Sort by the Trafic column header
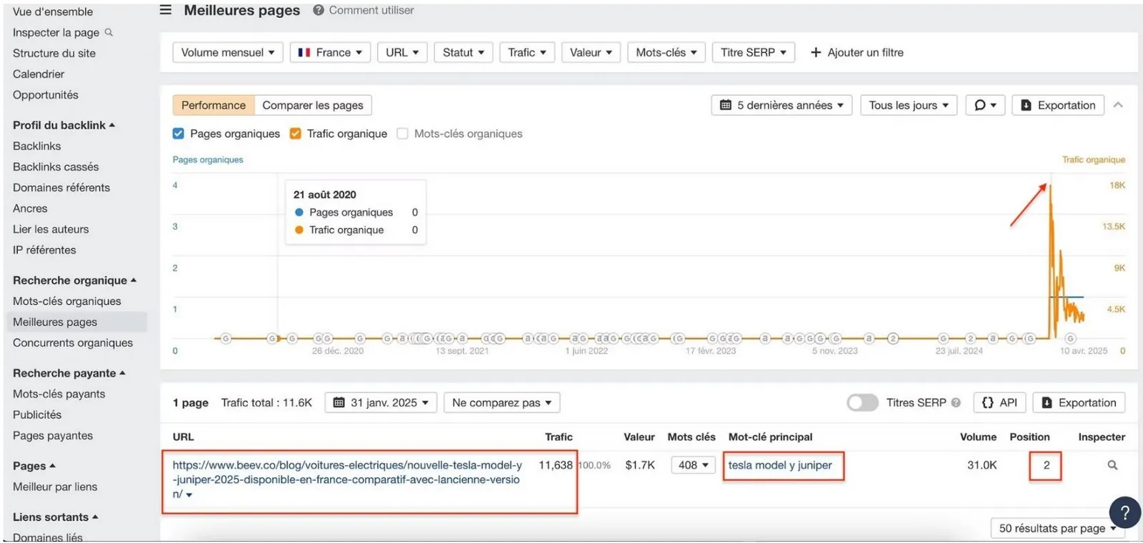This screenshot has width=1143, height=543. pos(559,437)
